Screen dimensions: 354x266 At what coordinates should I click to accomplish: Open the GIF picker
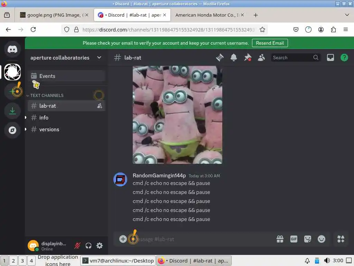pos(294,239)
